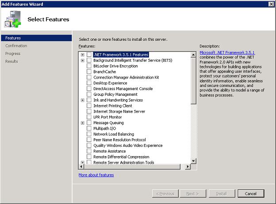Enable the Remote Assistance checkbox

89,151
